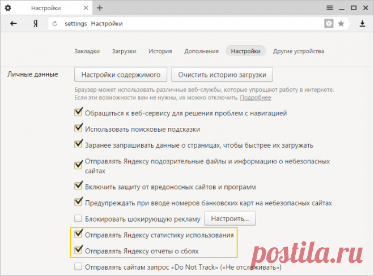This screenshot has height=276, width=374.
Task: Click the 'Настройки содержимого' button
Action: (121, 74)
